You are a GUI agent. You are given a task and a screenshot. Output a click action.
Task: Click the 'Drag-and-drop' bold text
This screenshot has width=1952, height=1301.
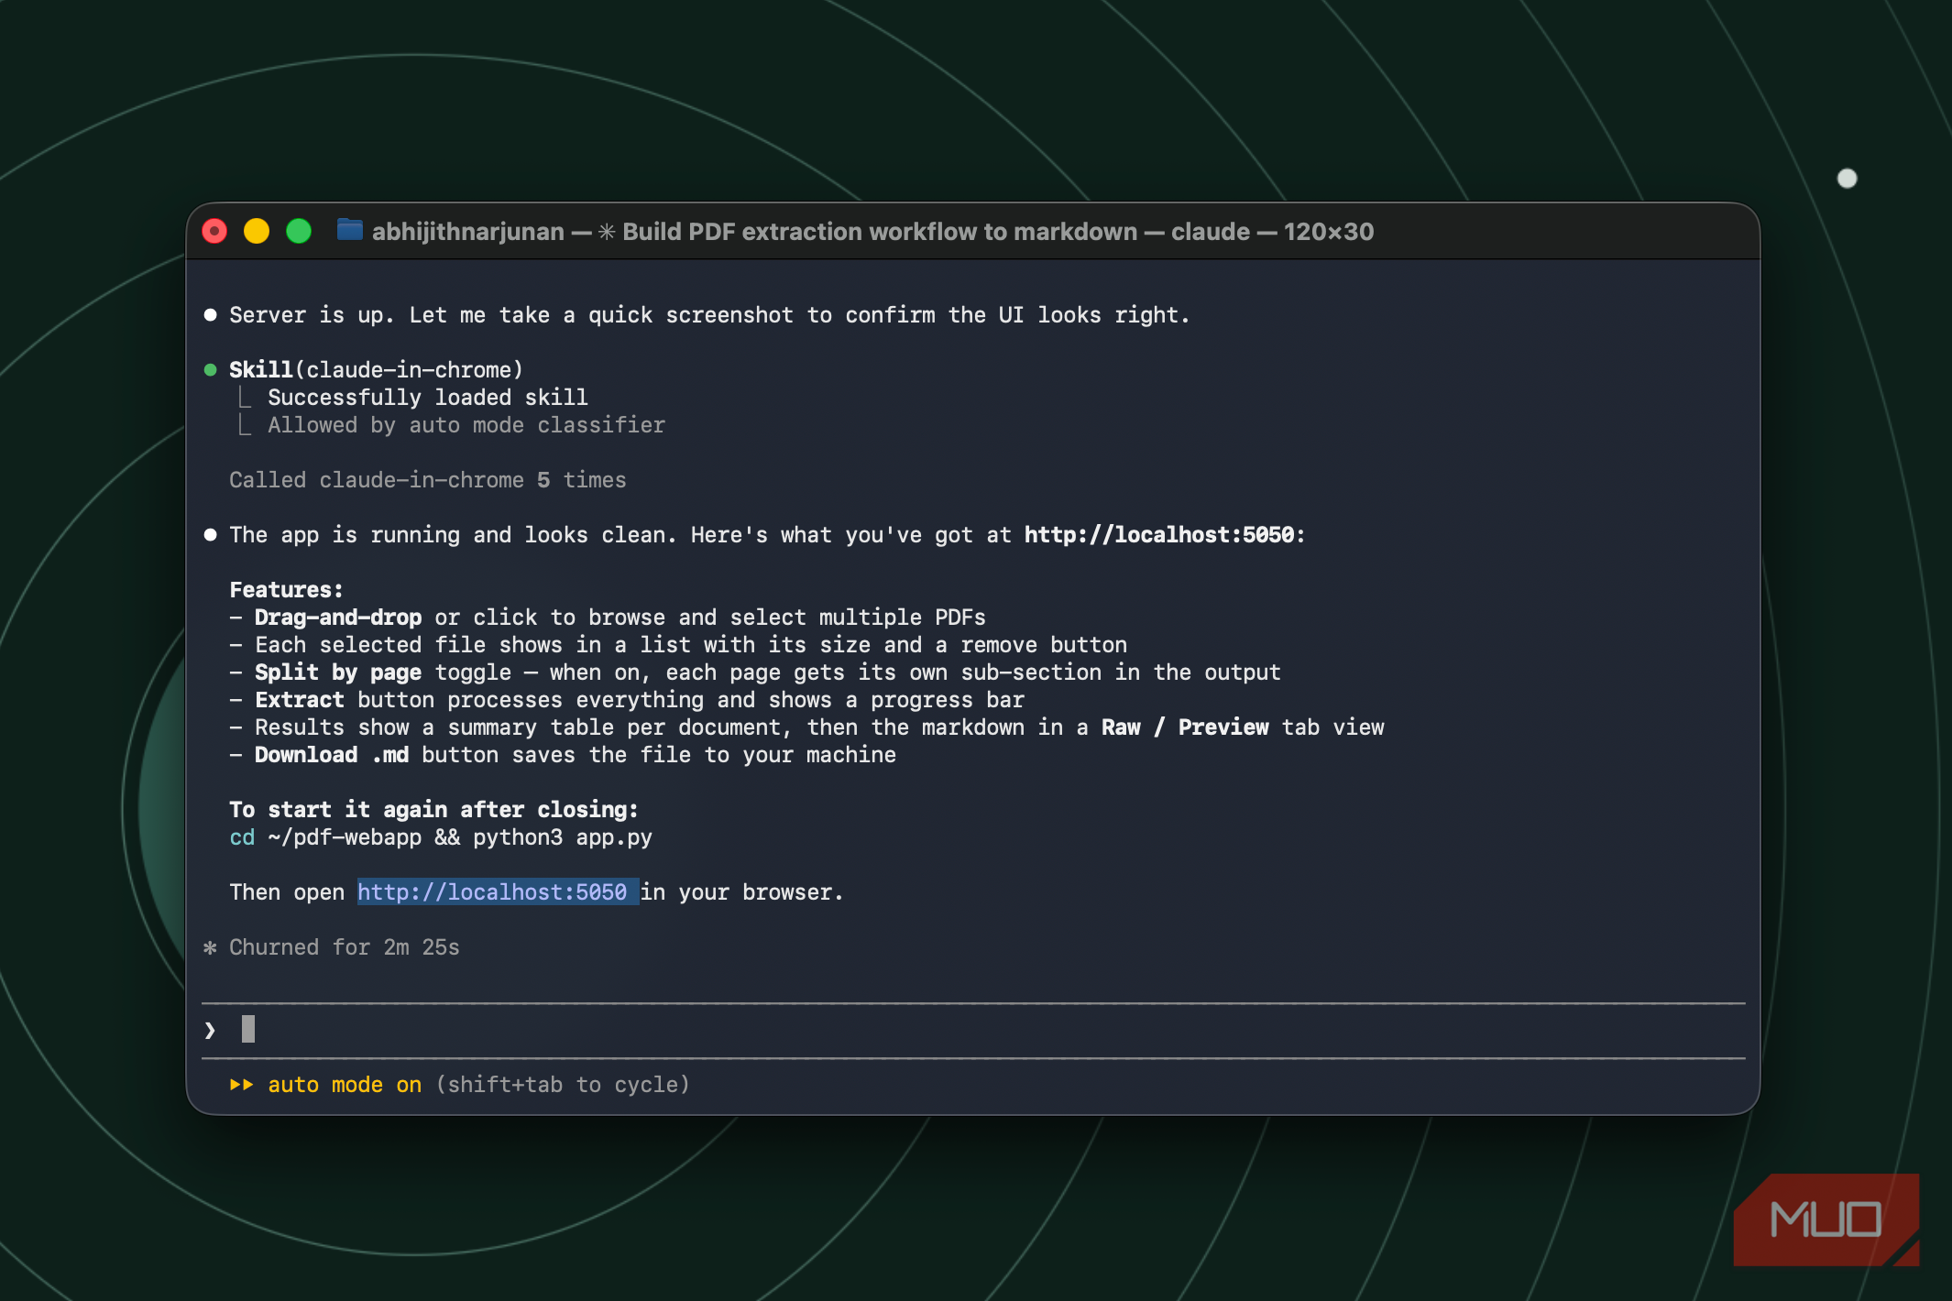(x=338, y=617)
